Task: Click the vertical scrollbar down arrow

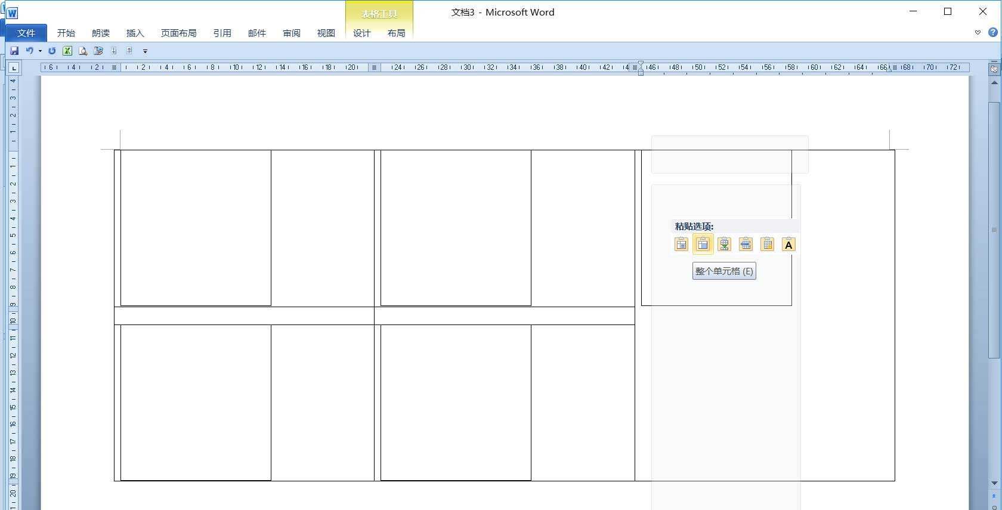Action: (994, 483)
